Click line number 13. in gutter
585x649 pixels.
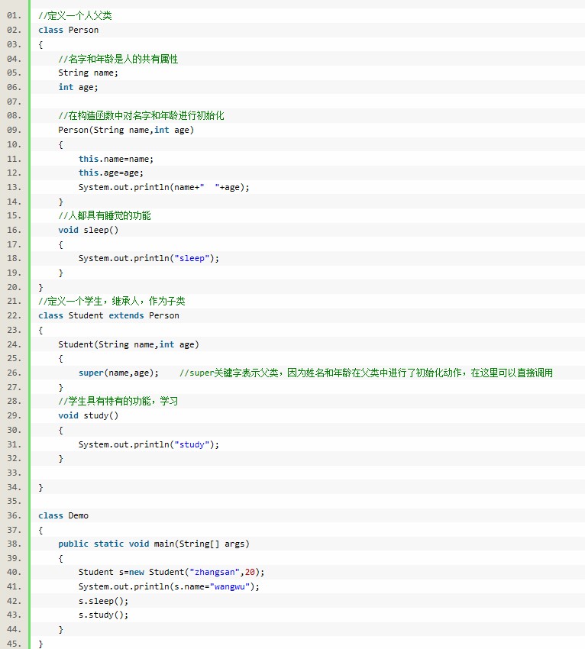[14, 187]
